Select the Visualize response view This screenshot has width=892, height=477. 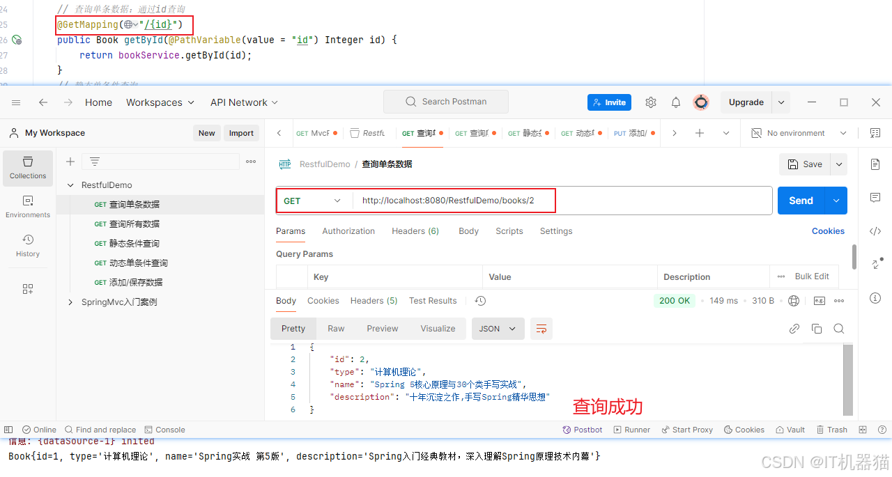(438, 329)
